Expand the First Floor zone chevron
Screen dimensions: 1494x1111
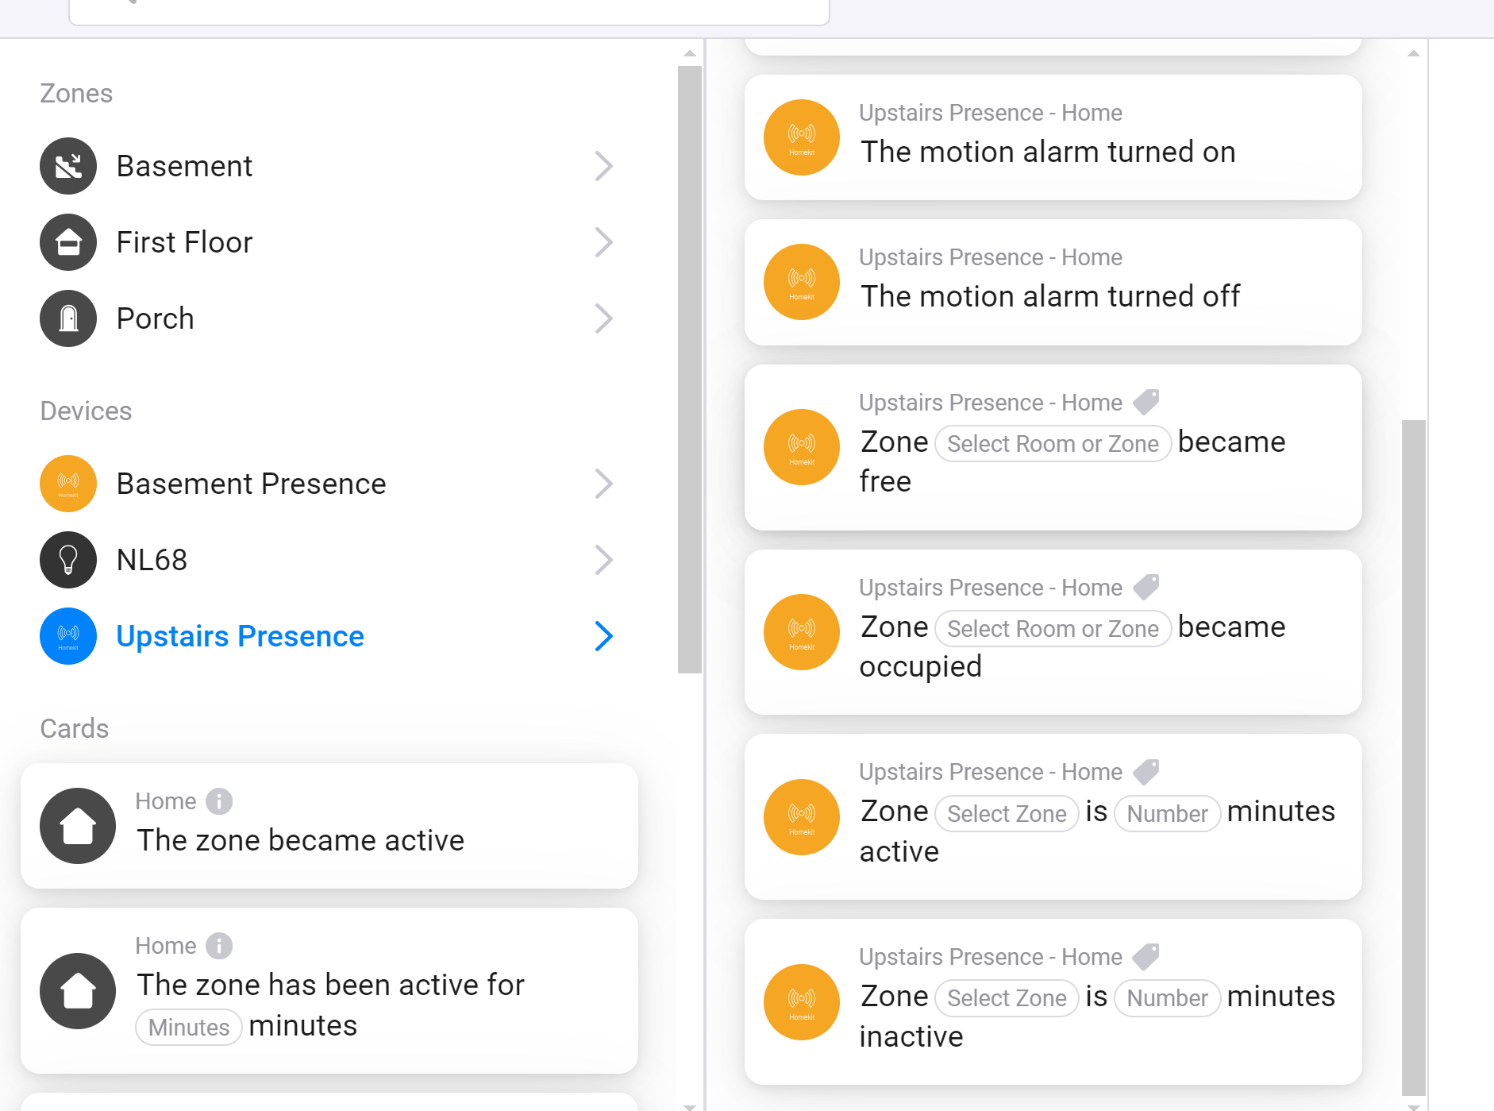click(603, 242)
